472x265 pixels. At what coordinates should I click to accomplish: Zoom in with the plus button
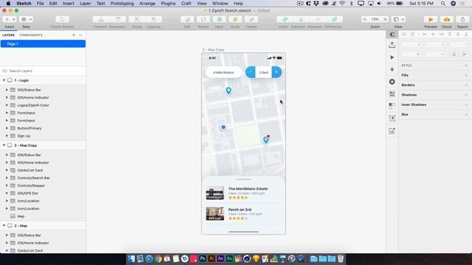pos(385,20)
